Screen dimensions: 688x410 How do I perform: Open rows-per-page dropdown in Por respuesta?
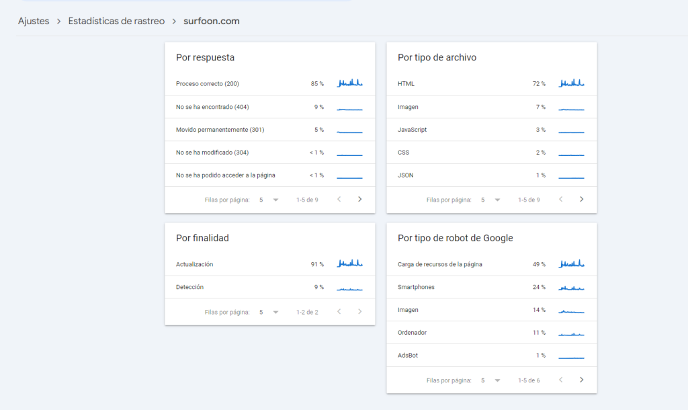click(x=268, y=200)
